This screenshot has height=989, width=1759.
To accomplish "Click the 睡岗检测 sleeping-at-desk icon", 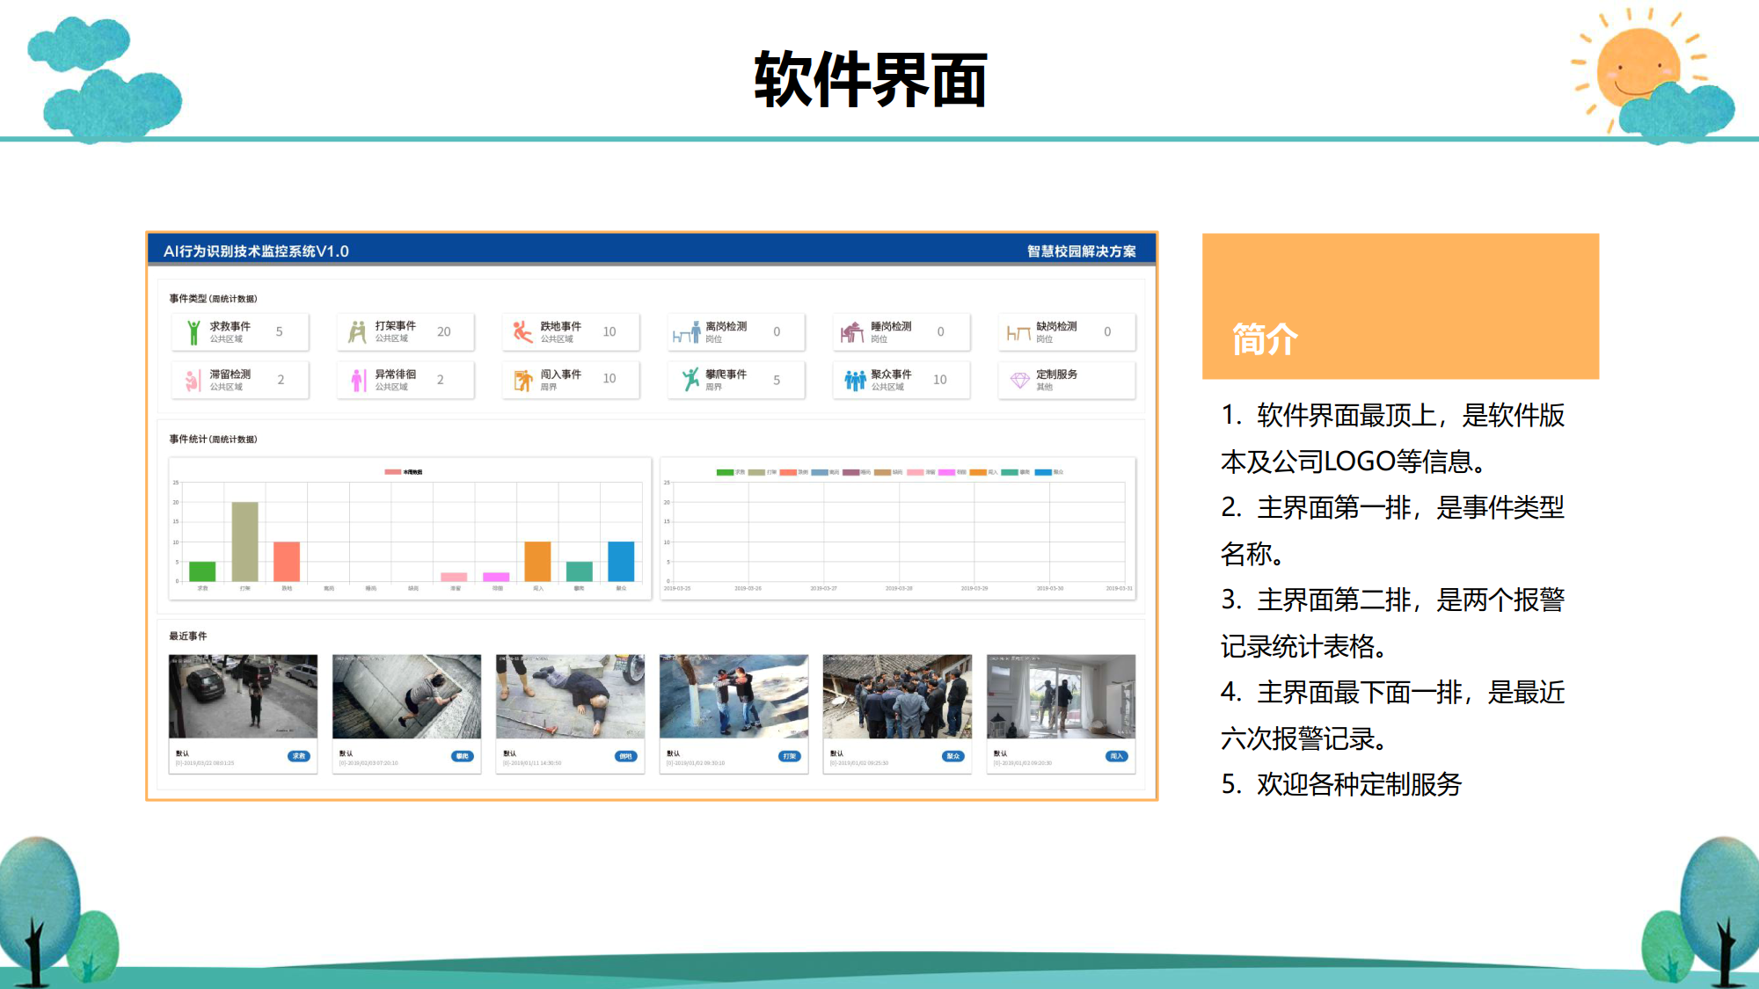I will (x=851, y=332).
